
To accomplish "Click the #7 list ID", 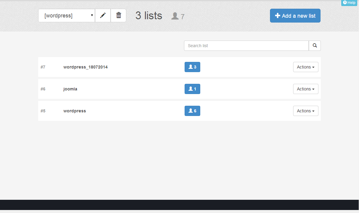I will (43, 67).
